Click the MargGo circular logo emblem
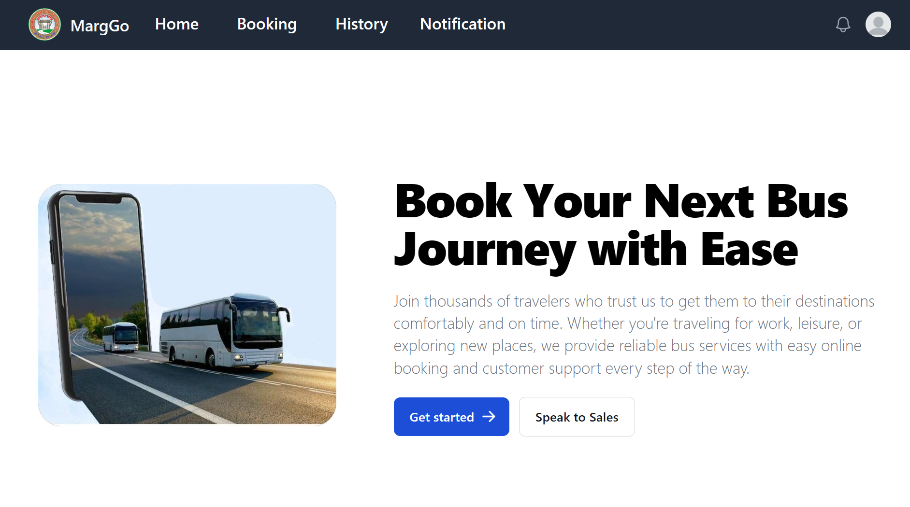This screenshot has height=507, width=910. point(44,25)
